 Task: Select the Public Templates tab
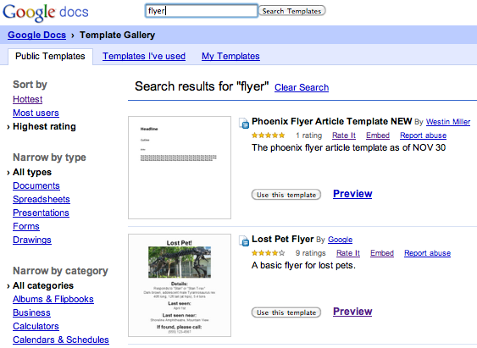[x=50, y=56]
